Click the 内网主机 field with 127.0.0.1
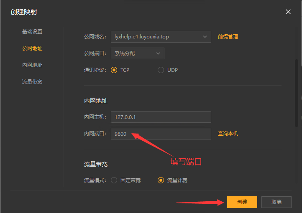302x213 pixels. coord(161,117)
